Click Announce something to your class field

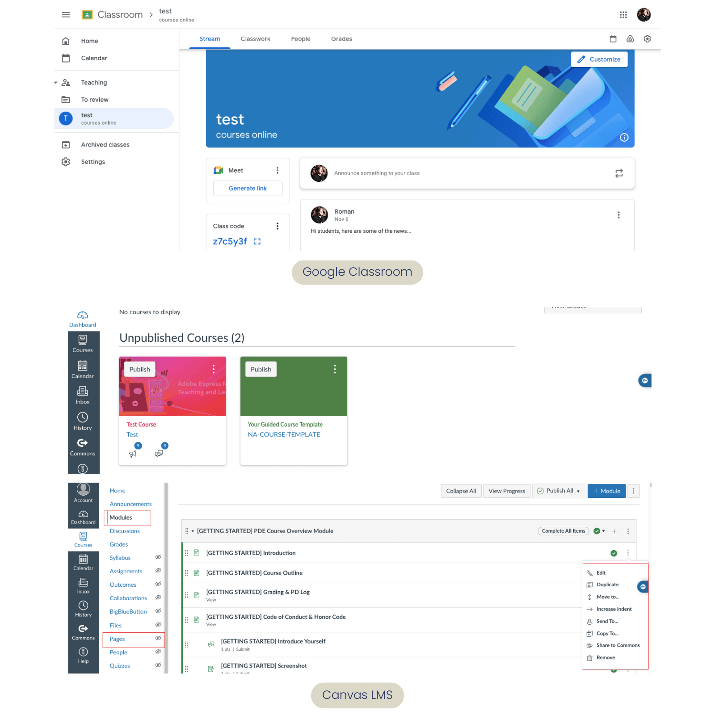click(467, 173)
